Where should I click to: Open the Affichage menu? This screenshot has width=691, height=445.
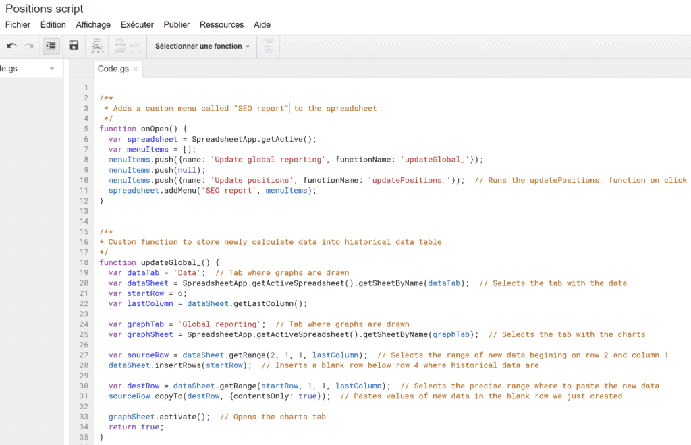click(93, 25)
